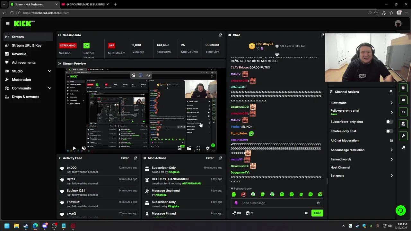This screenshot has height=231, width=411.
Task: Pop out the Activity Feed panel
Action: [136, 158]
